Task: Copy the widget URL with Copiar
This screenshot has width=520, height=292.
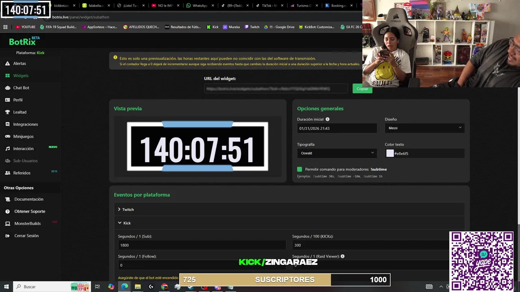Action: [362, 89]
